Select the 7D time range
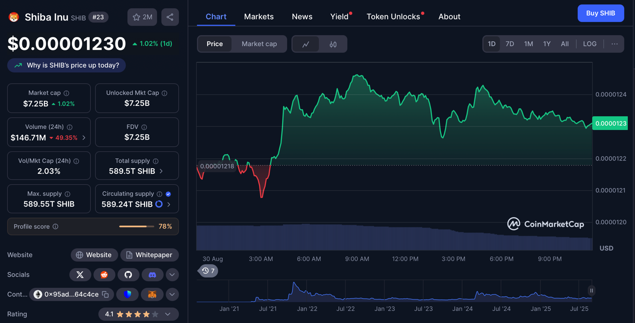 pyautogui.click(x=510, y=44)
